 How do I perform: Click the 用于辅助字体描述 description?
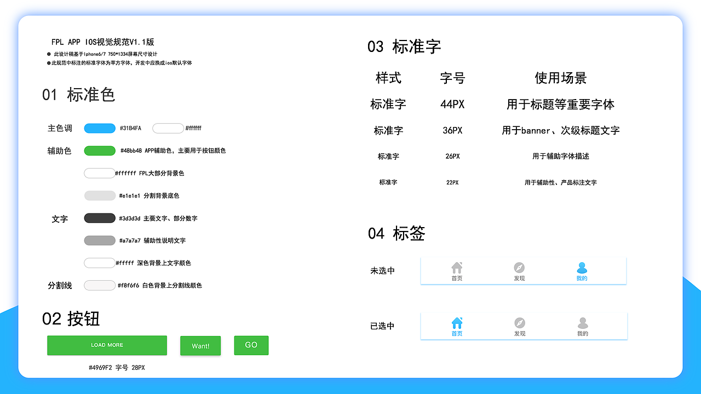(561, 157)
